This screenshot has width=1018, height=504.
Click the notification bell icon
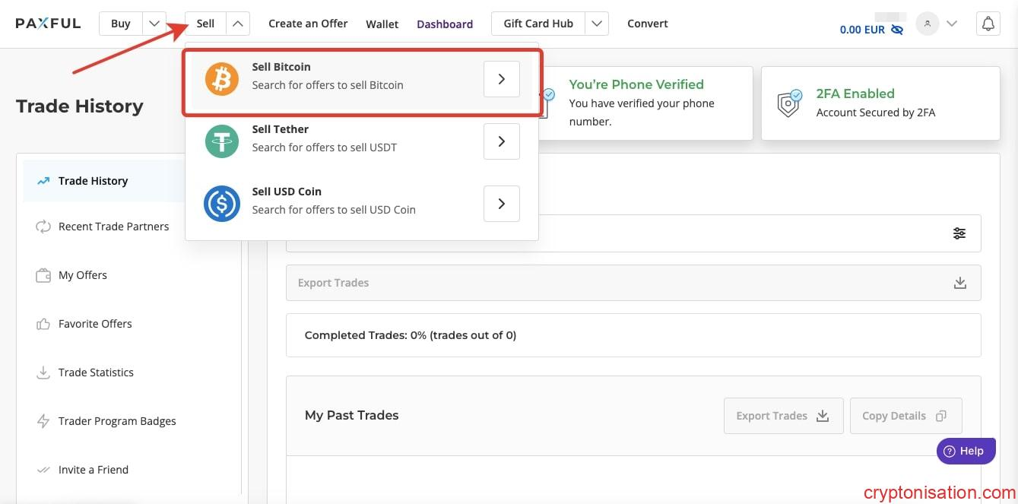click(988, 24)
